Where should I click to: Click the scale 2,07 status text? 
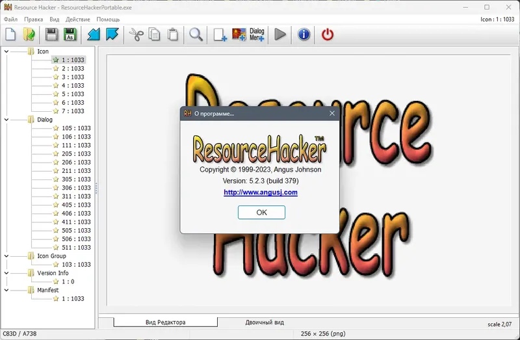click(x=499, y=324)
